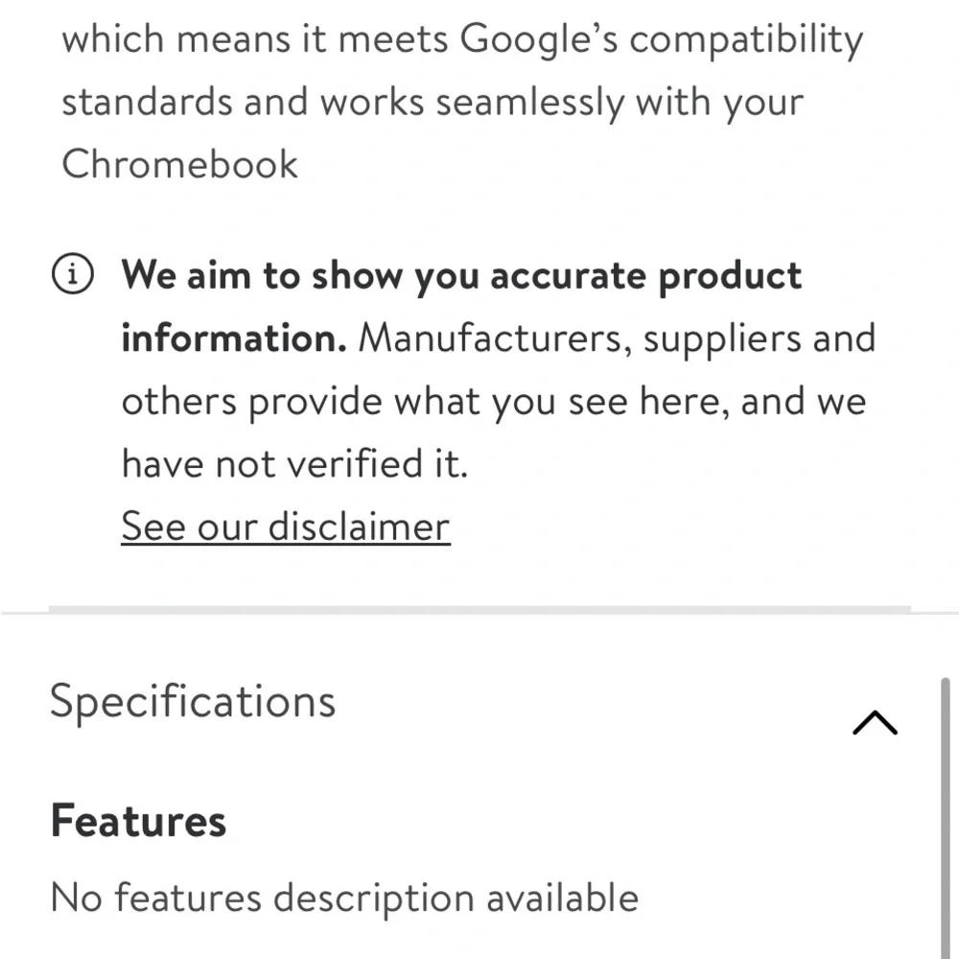
Task: Click the word Google's in description
Action: (539, 39)
